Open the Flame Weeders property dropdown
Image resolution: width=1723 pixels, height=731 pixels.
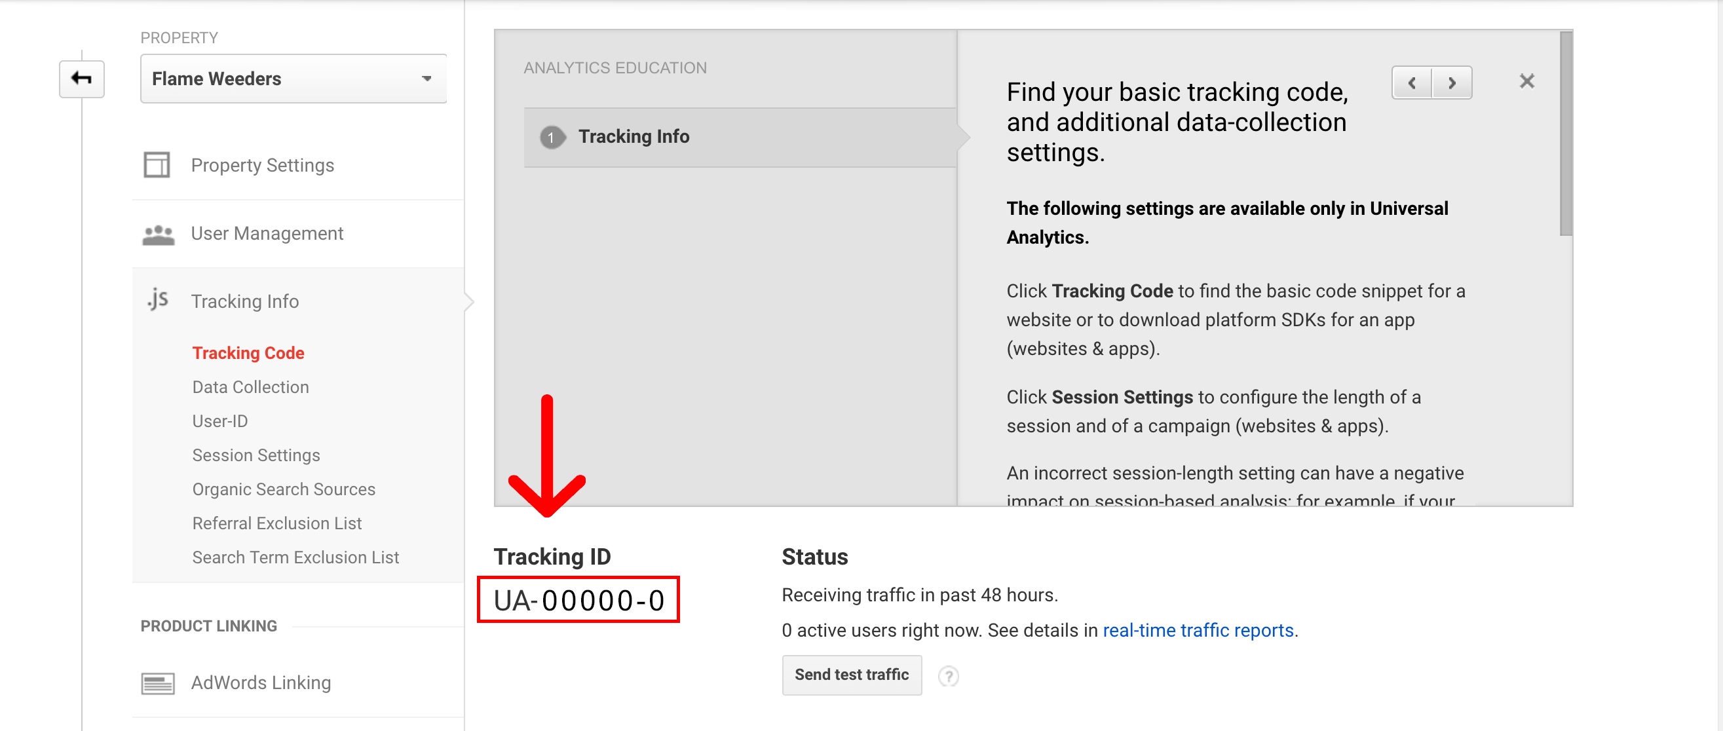[293, 79]
